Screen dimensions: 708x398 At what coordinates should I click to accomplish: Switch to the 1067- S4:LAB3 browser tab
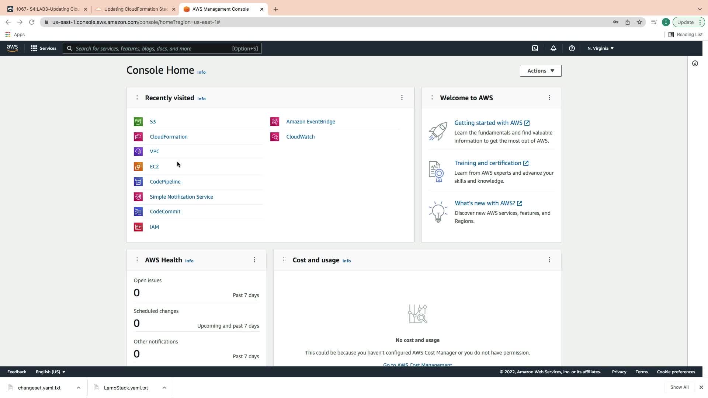pyautogui.click(x=48, y=9)
